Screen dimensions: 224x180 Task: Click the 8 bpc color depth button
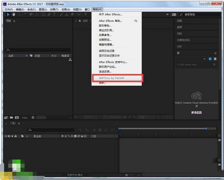coord(25,118)
